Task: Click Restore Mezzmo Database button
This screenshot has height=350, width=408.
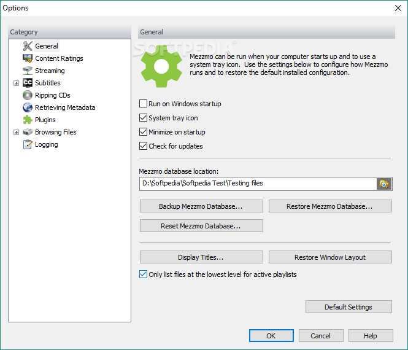Action: (330, 206)
